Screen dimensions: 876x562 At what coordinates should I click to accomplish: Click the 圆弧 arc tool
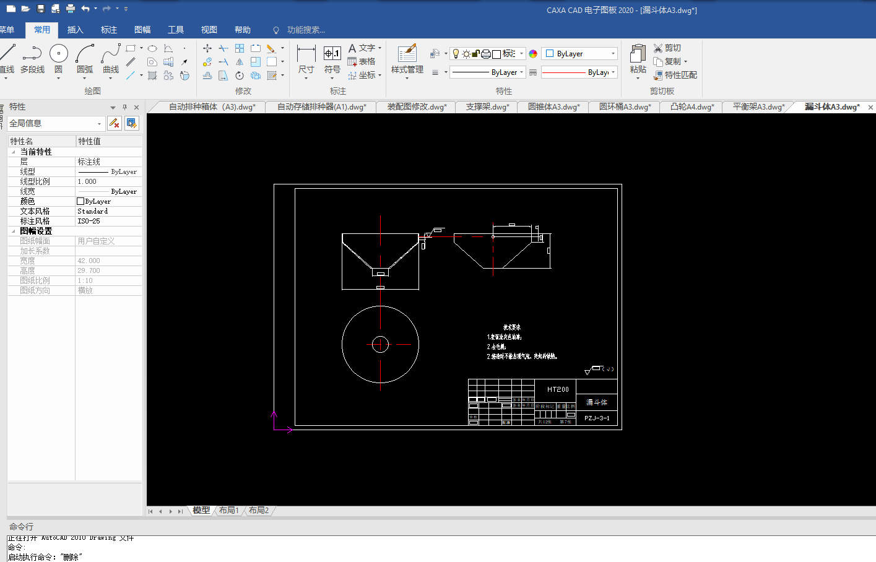point(85,54)
